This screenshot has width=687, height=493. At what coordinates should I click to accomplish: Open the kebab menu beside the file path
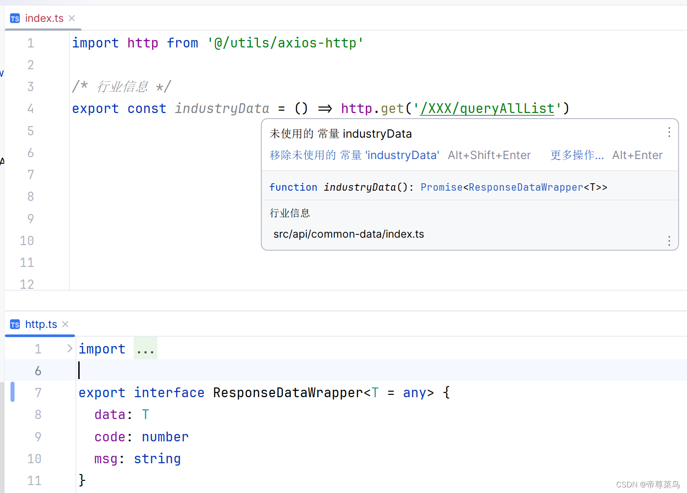click(x=669, y=241)
